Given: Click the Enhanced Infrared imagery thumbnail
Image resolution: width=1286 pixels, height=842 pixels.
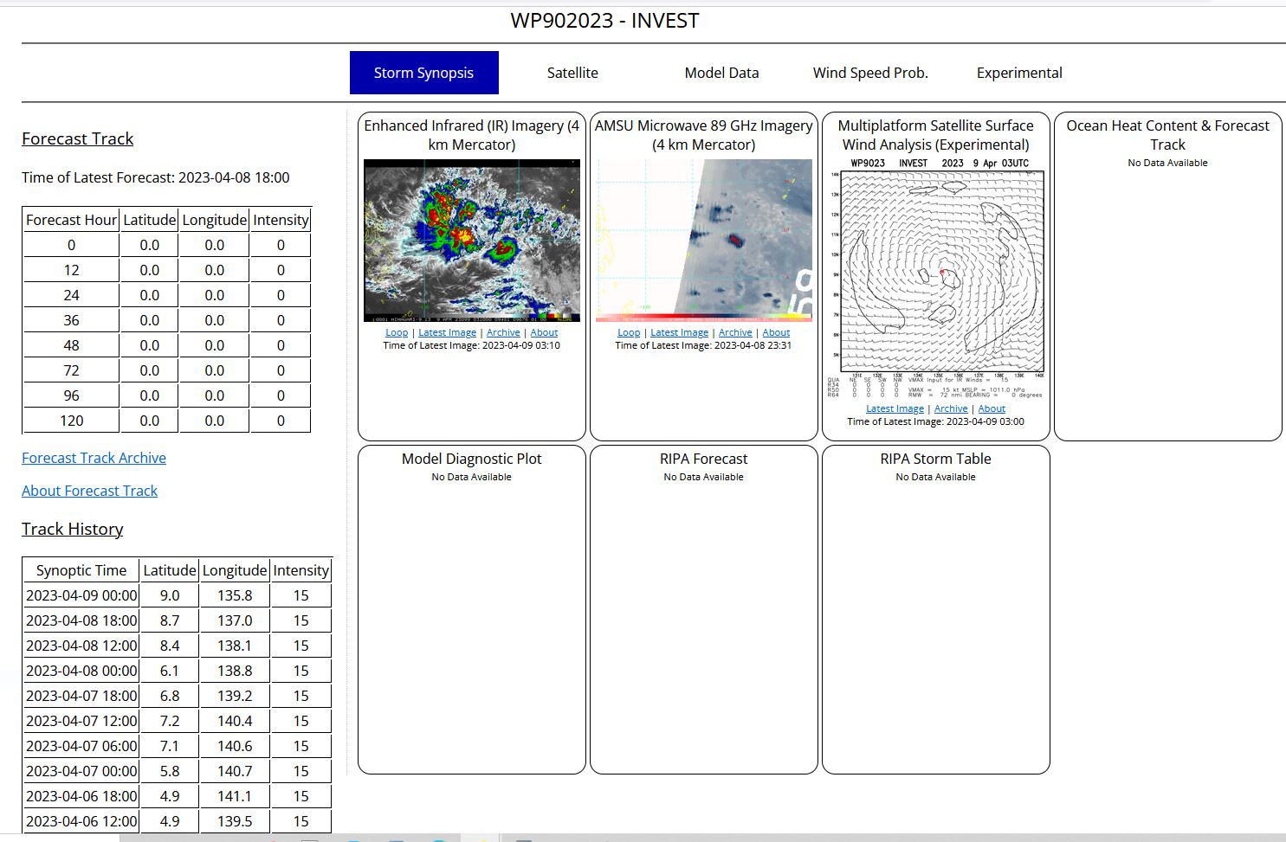Looking at the screenshot, I should tap(472, 241).
